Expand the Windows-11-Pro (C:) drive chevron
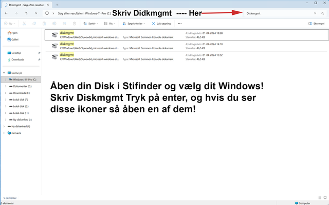 pos(6,79)
